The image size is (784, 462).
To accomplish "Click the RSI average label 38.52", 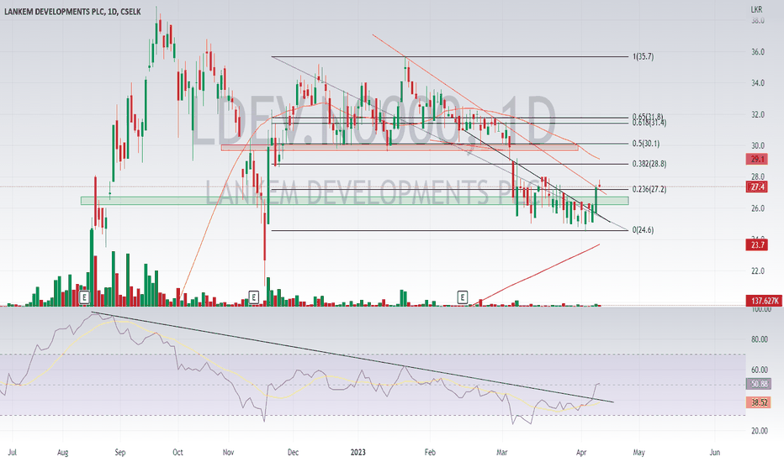I will 759,402.
